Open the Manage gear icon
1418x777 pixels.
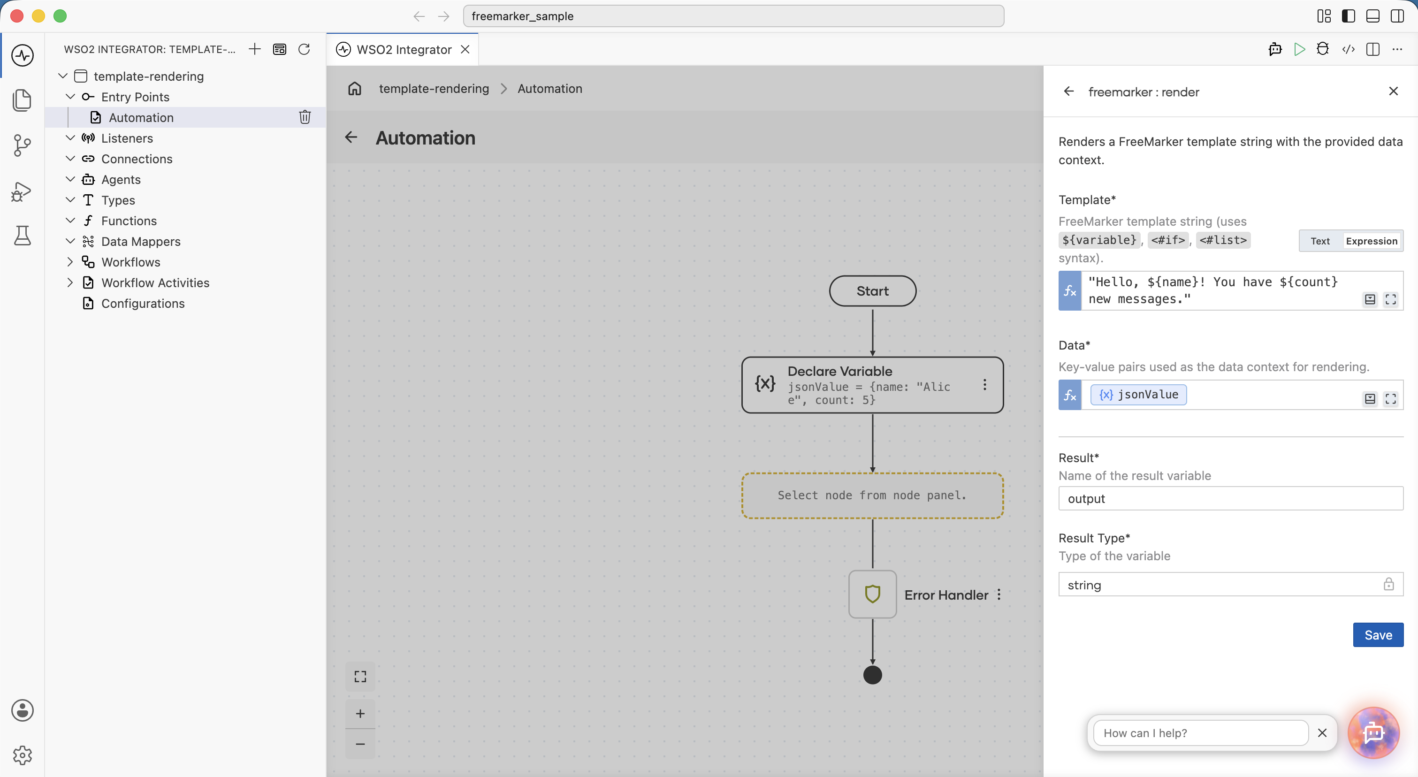coord(22,755)
